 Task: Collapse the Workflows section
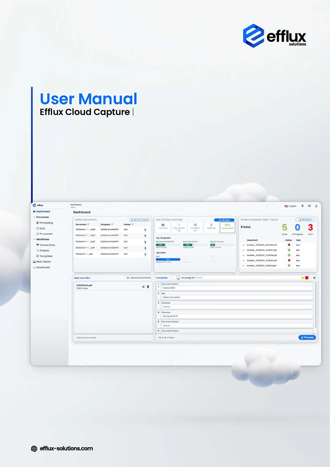click(34, 239)
